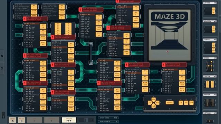Screen dimensions: 221x124
Task: Click the greyed-out advance button left of SIMULATE
Action: 52,120
